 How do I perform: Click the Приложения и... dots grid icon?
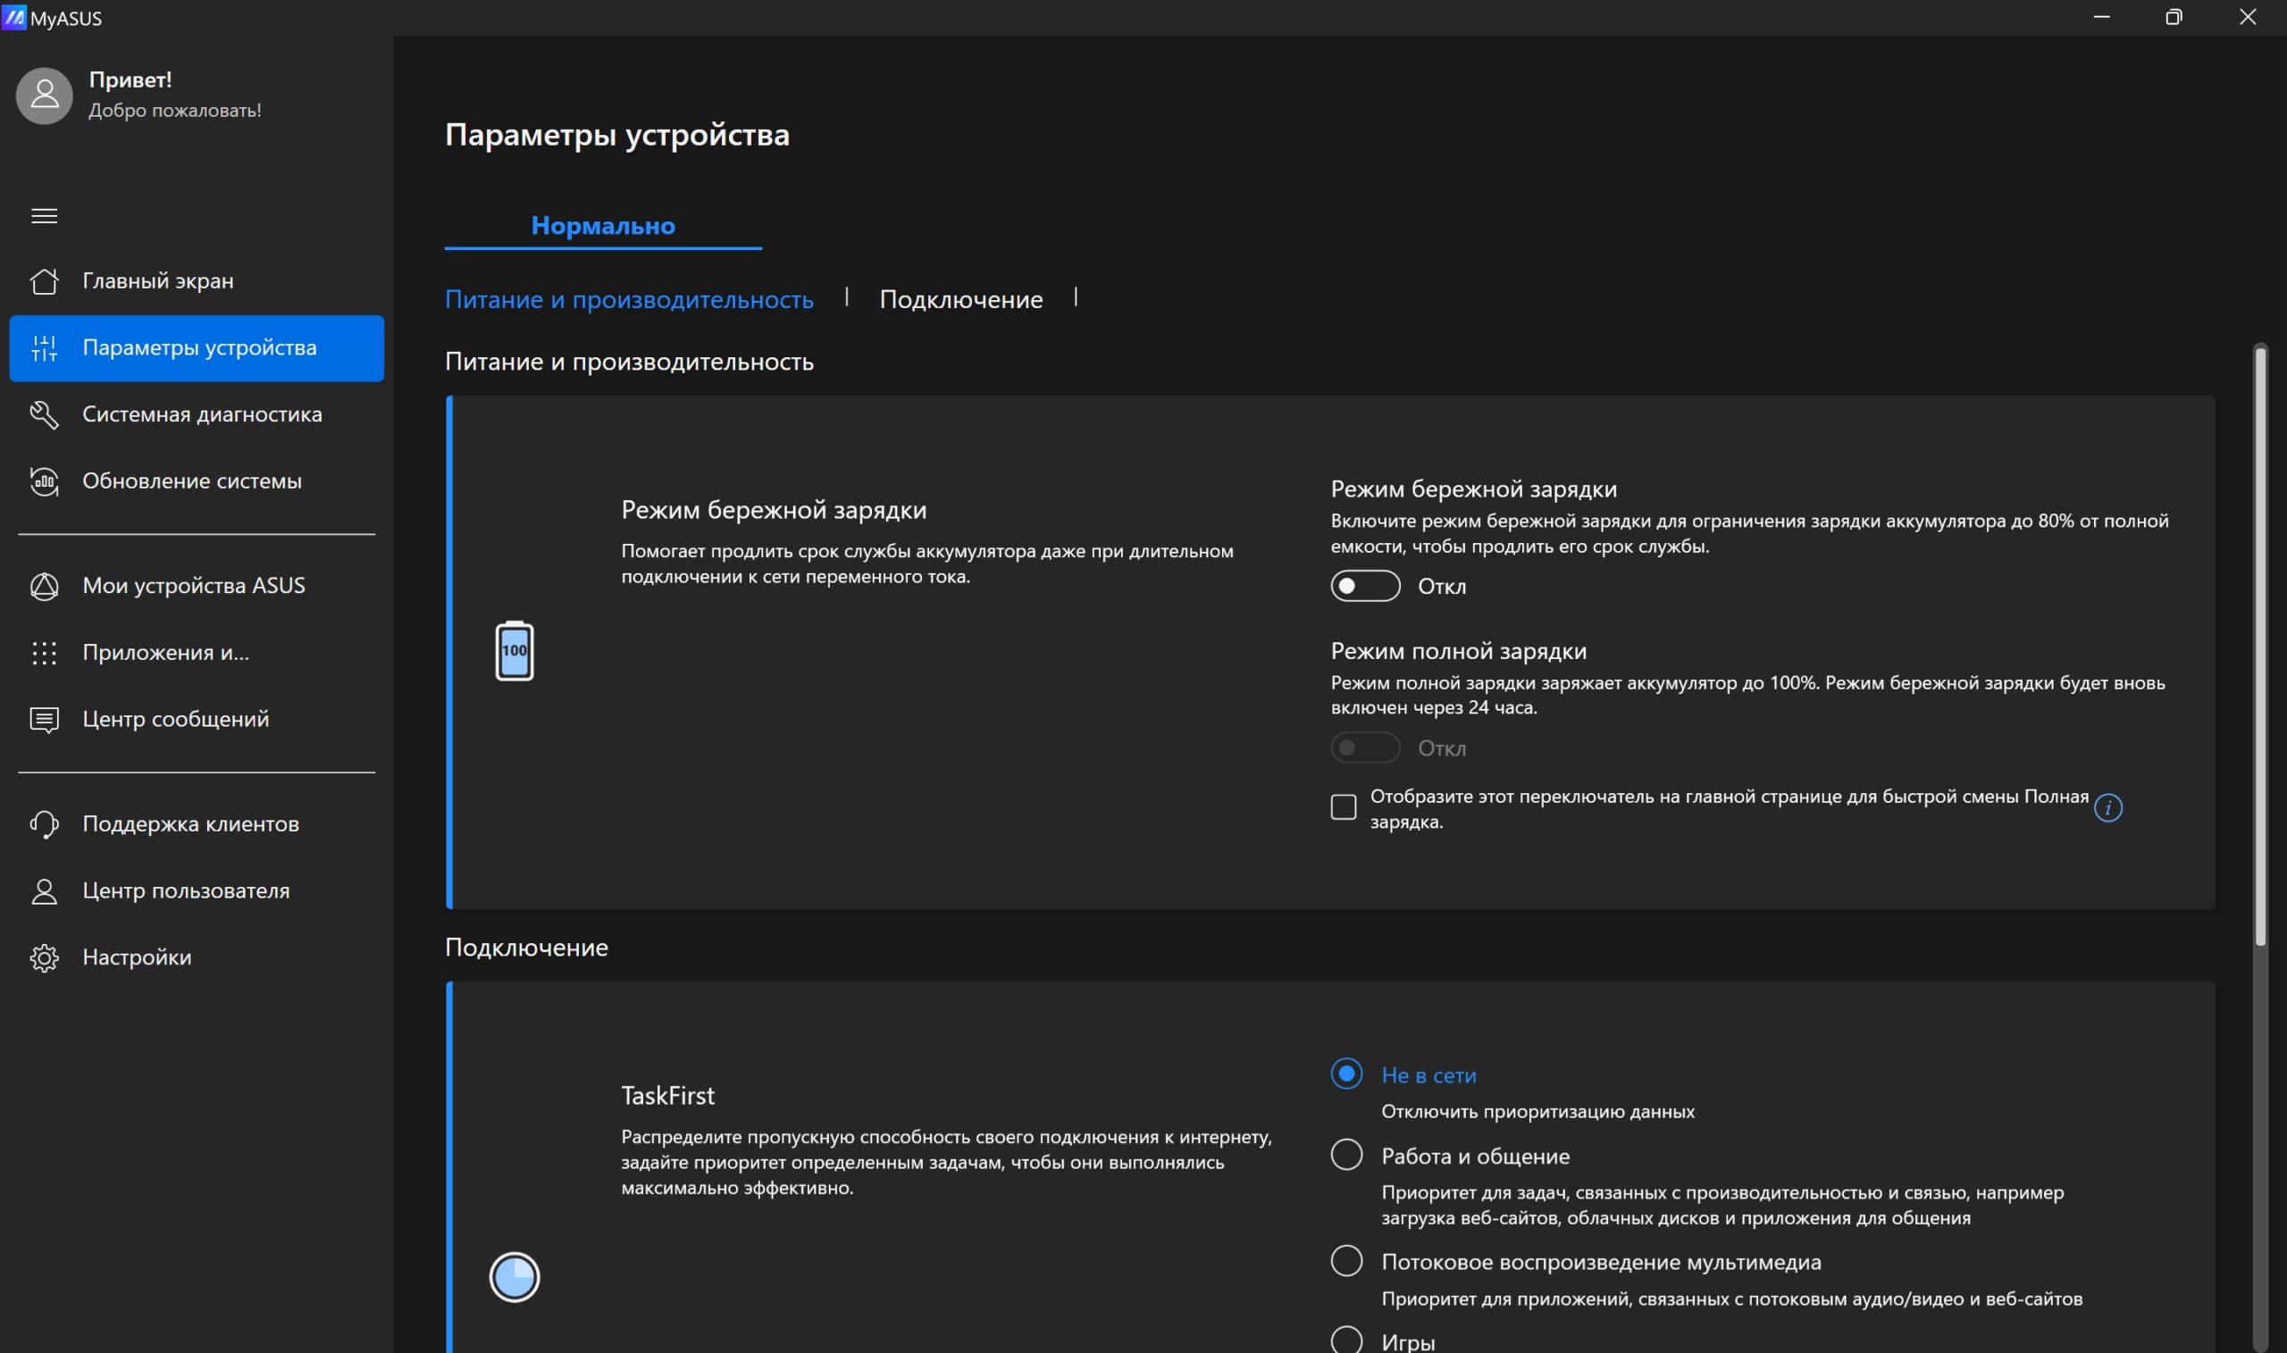pyautogui.click(x=44, y=653)
